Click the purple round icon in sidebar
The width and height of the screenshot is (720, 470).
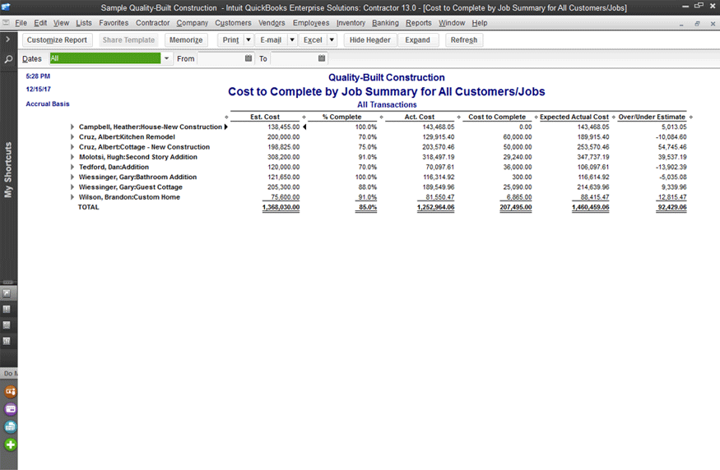(x=11, y=409)
